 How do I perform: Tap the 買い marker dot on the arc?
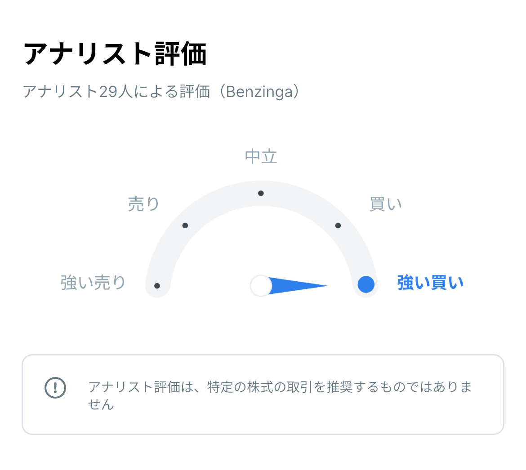point(338,226)
